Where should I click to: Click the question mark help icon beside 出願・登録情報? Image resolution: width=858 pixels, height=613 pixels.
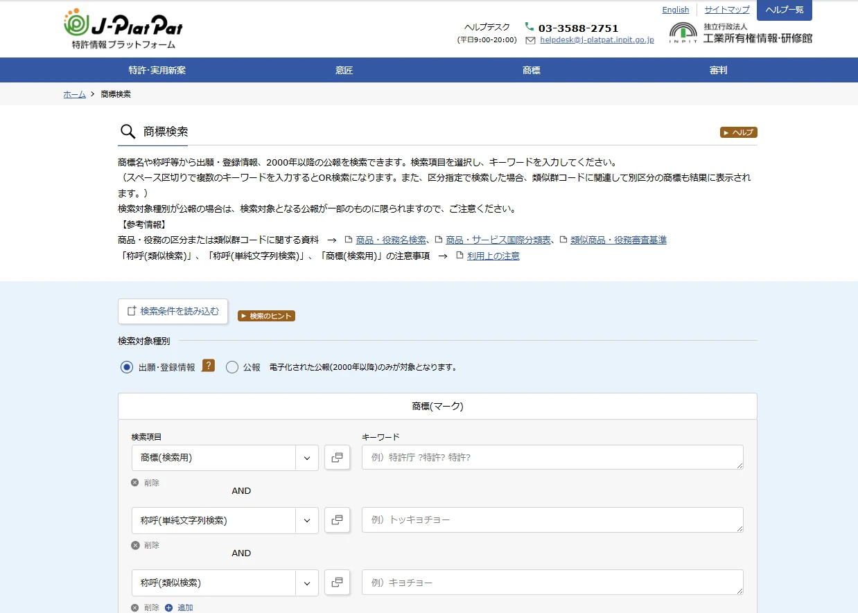(x=208, y=366)
